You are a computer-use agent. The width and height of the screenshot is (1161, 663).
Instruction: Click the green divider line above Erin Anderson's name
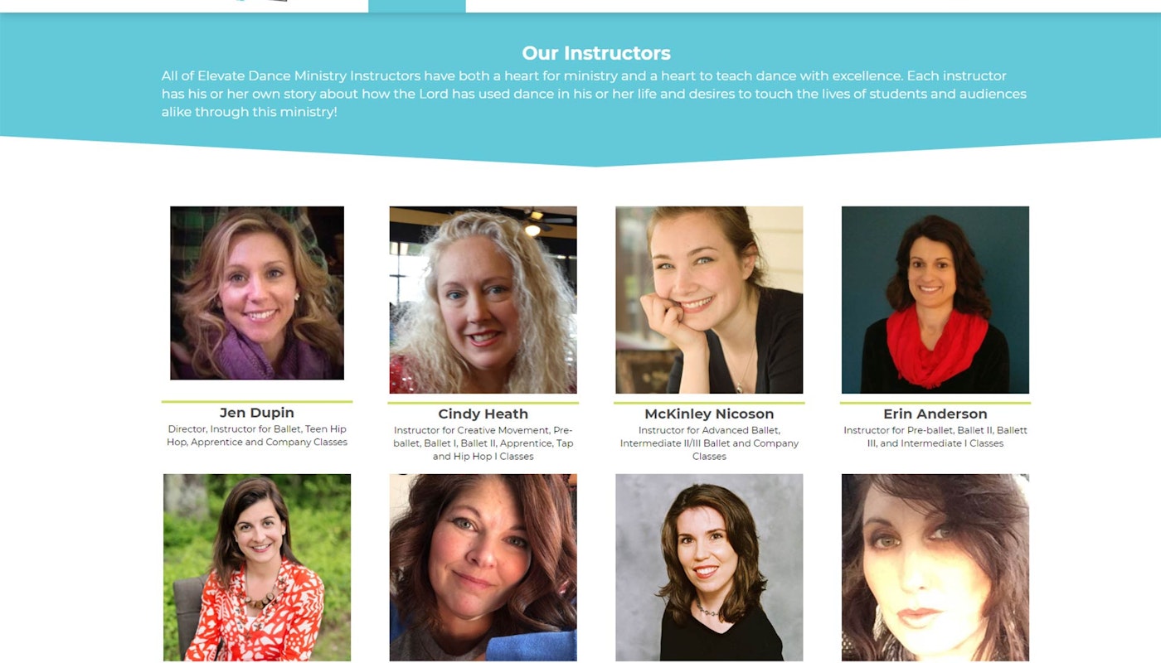935,403
